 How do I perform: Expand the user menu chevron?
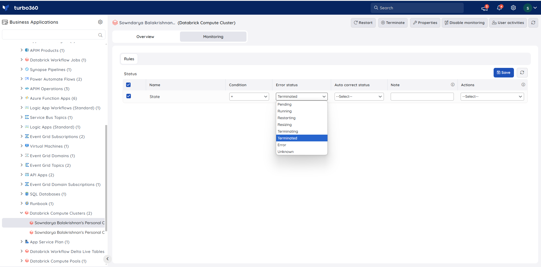(535, 8)
